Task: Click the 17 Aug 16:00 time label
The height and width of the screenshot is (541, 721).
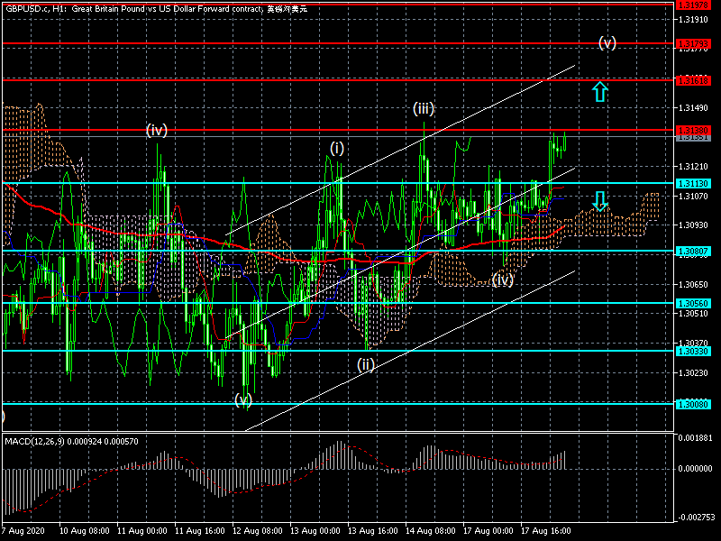Action: click(544, 531)
